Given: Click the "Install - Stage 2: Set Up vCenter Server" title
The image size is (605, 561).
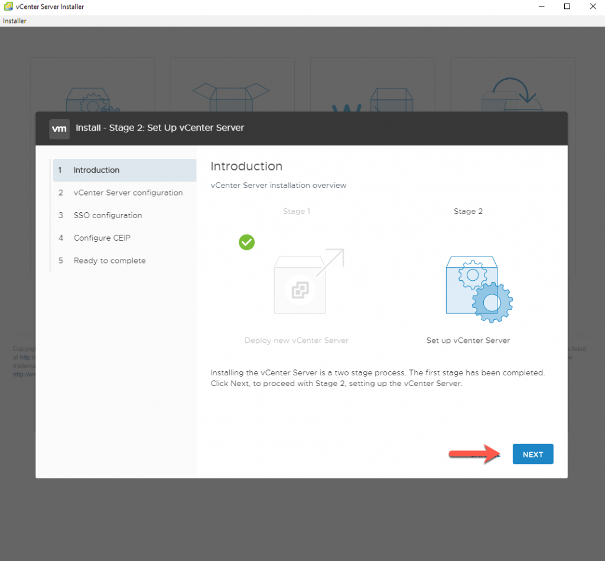Looking at the screenshot, I should coord(160,128).
